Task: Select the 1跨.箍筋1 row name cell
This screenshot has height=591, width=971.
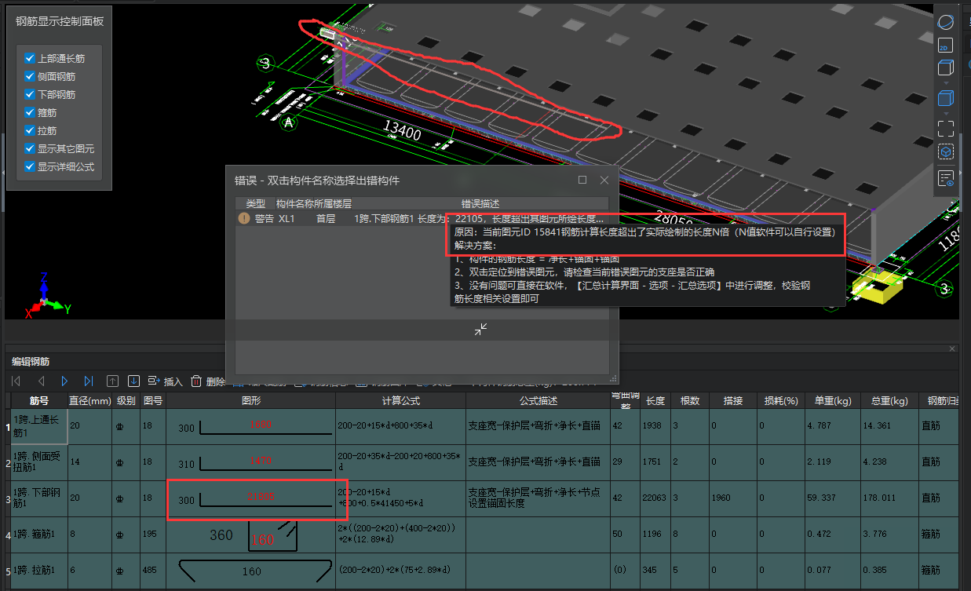Action: tap(39, 534)
